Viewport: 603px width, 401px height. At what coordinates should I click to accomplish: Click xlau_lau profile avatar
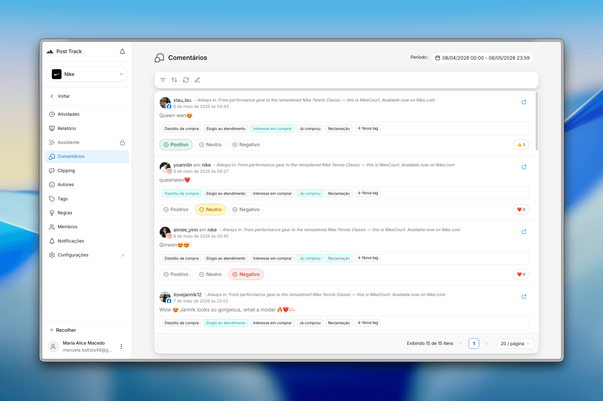(x=165, y=103)
